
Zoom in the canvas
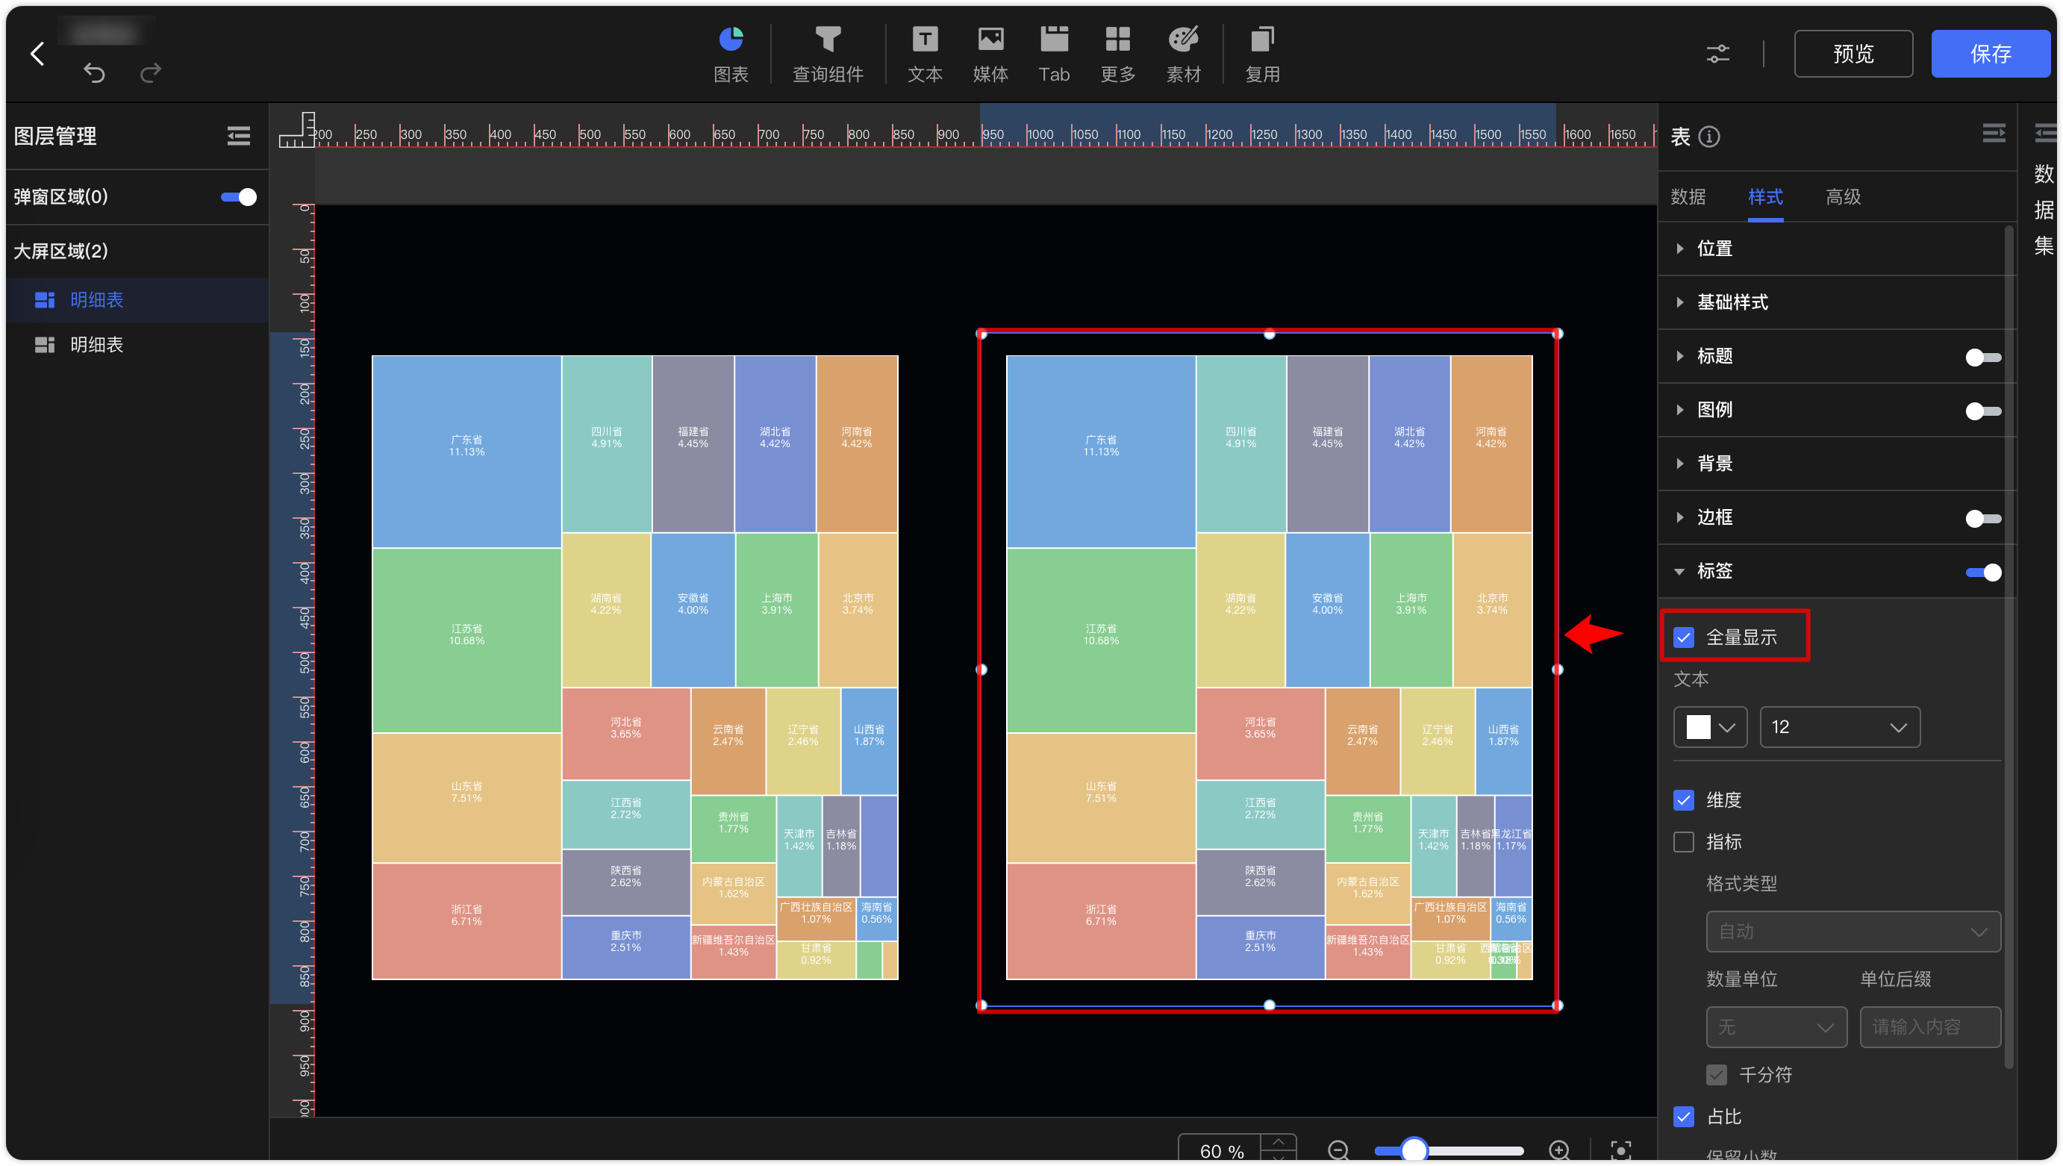[x=1558, y=1150]
